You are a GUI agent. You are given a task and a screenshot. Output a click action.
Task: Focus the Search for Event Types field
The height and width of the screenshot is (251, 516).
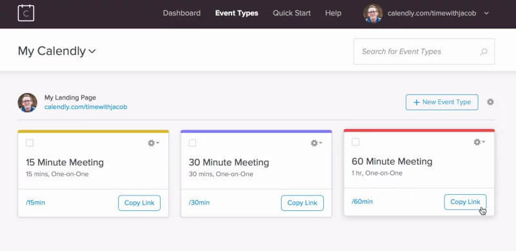point(424,52)
